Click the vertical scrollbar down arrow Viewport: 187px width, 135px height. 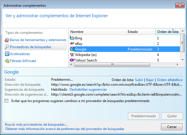[x=182, y=60]
